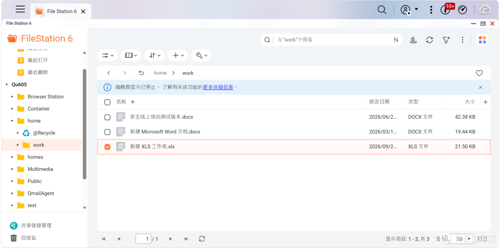Uncheck the box for 新建 XLS 工作表.xls
The height and width of the screenshot is (249, 500).
107,146
